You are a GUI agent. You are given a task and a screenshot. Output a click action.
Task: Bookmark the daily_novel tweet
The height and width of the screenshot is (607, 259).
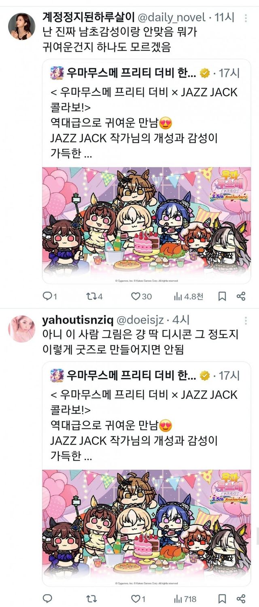(x=222, y=296)
